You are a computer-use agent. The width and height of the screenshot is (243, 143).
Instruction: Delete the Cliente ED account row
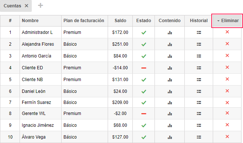[227, 67]
